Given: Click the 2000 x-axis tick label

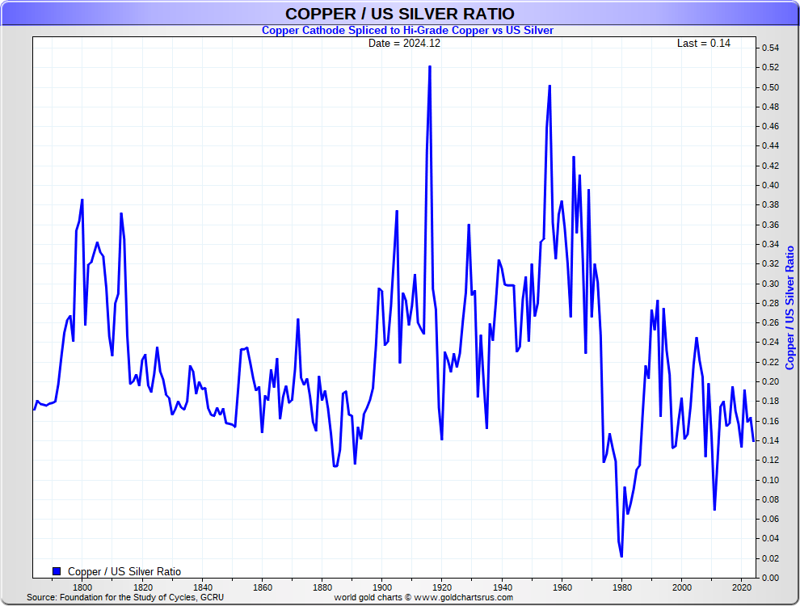Looking at the screenshot, I should click(x=682, y=587).
